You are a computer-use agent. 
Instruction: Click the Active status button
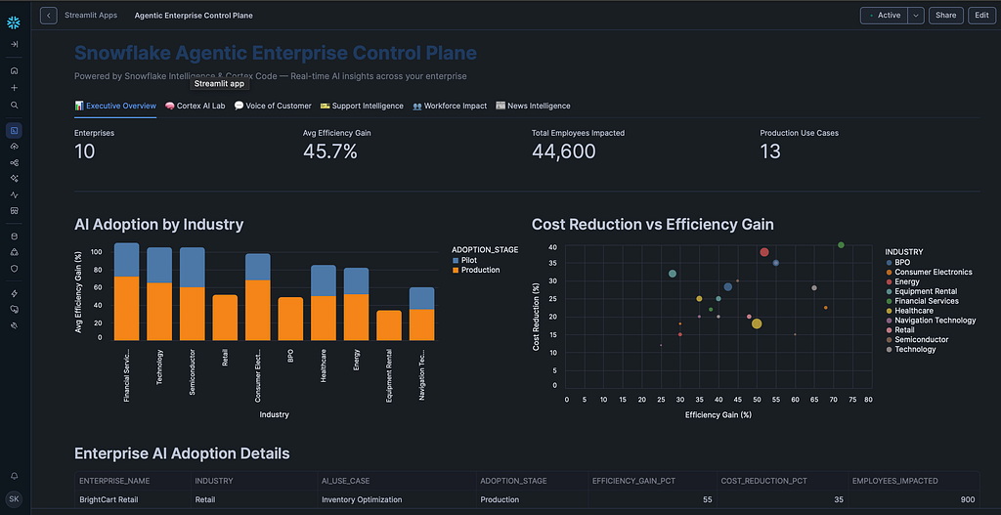(884, 16)
